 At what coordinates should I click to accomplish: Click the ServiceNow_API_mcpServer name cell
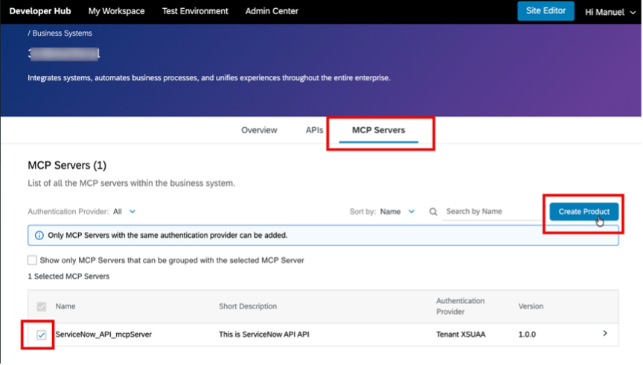pos(103,335)
